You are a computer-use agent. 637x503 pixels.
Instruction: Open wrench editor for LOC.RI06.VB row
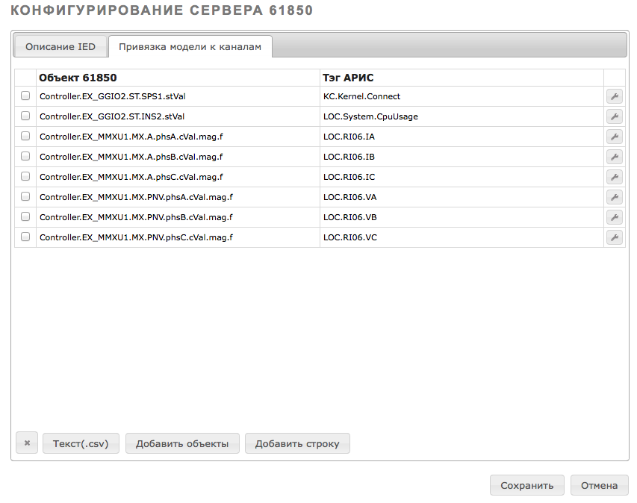[x=615, y=217]
